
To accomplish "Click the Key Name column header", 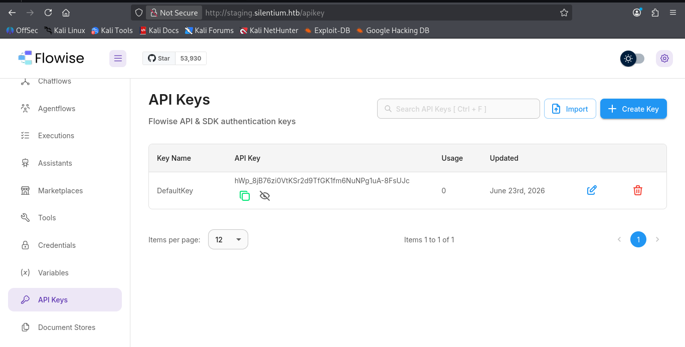I will click(174, 158).
